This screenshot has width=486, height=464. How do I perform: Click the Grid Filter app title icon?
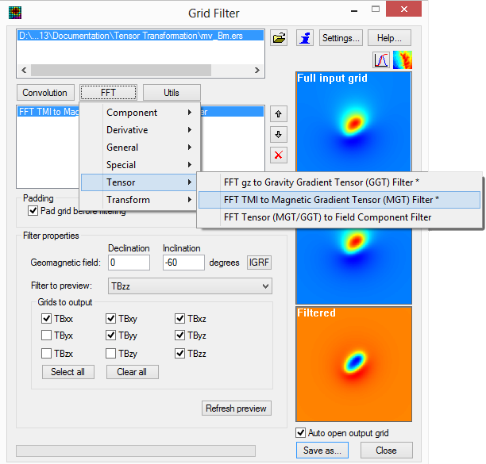click(15, 13)
